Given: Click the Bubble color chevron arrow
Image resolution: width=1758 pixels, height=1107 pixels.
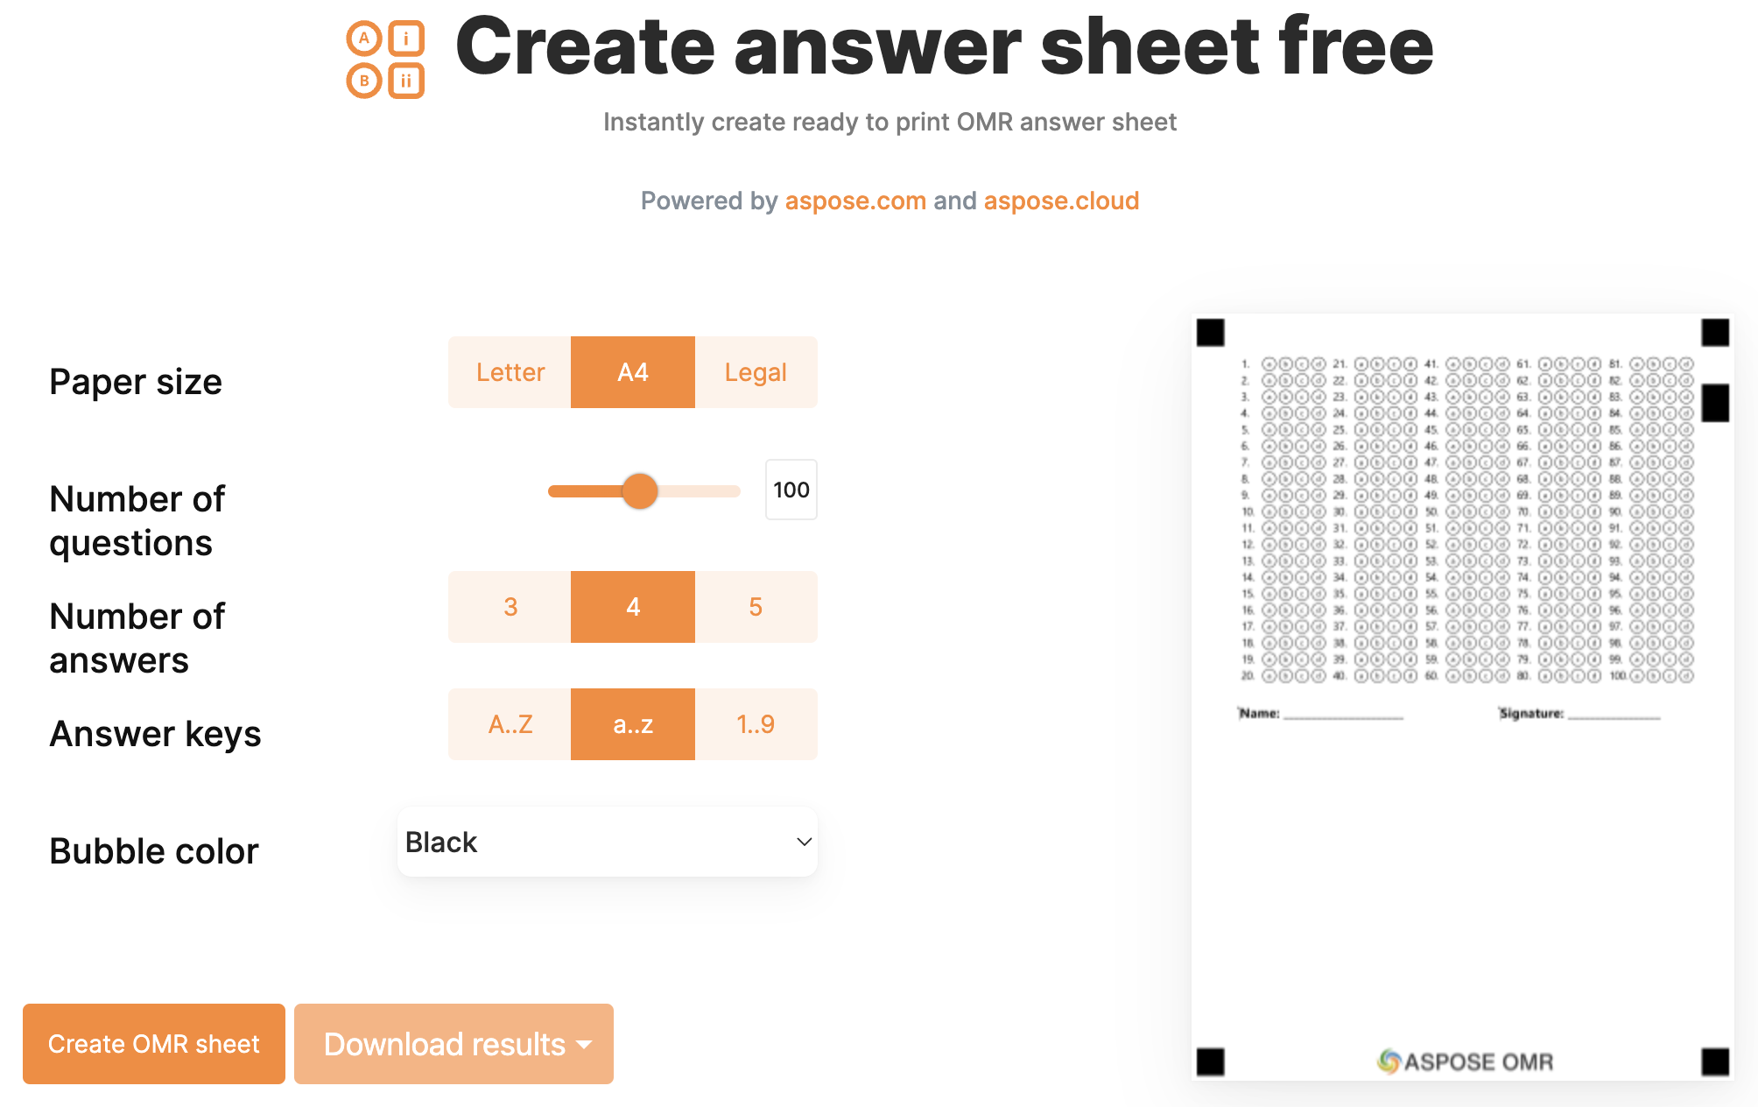Looking at the screenshot, I should click(x=804, y=842).
